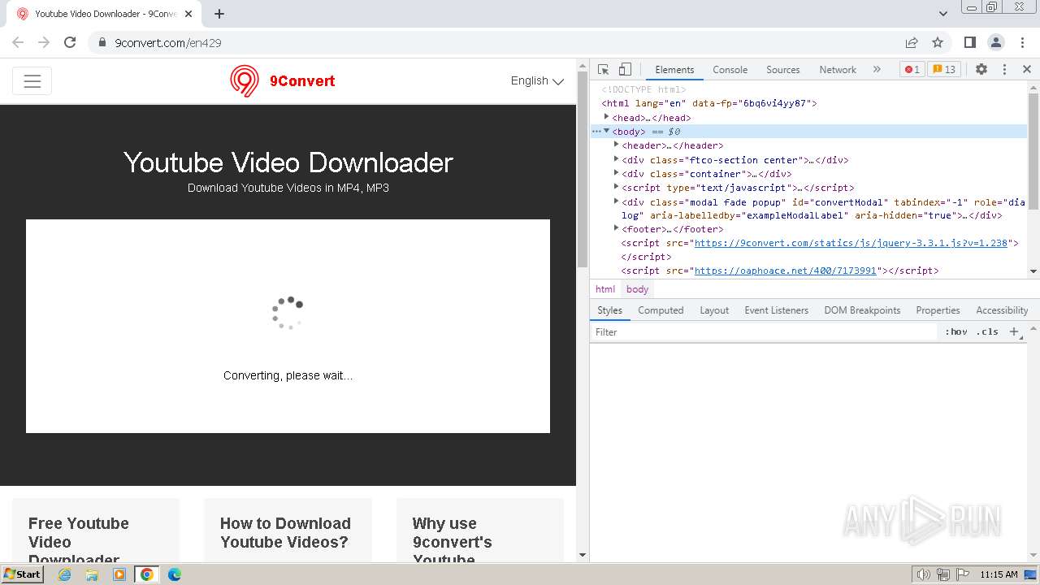
Task: Open the Properties pane tab
Action: click(938, 310)
